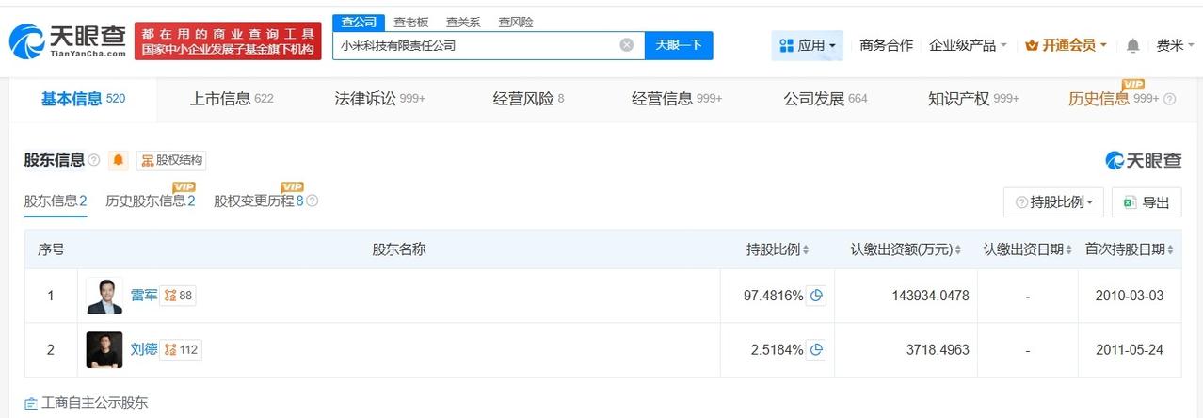Switch to 经营信息 tab
1203x418 pixels.
pos(677,98)
